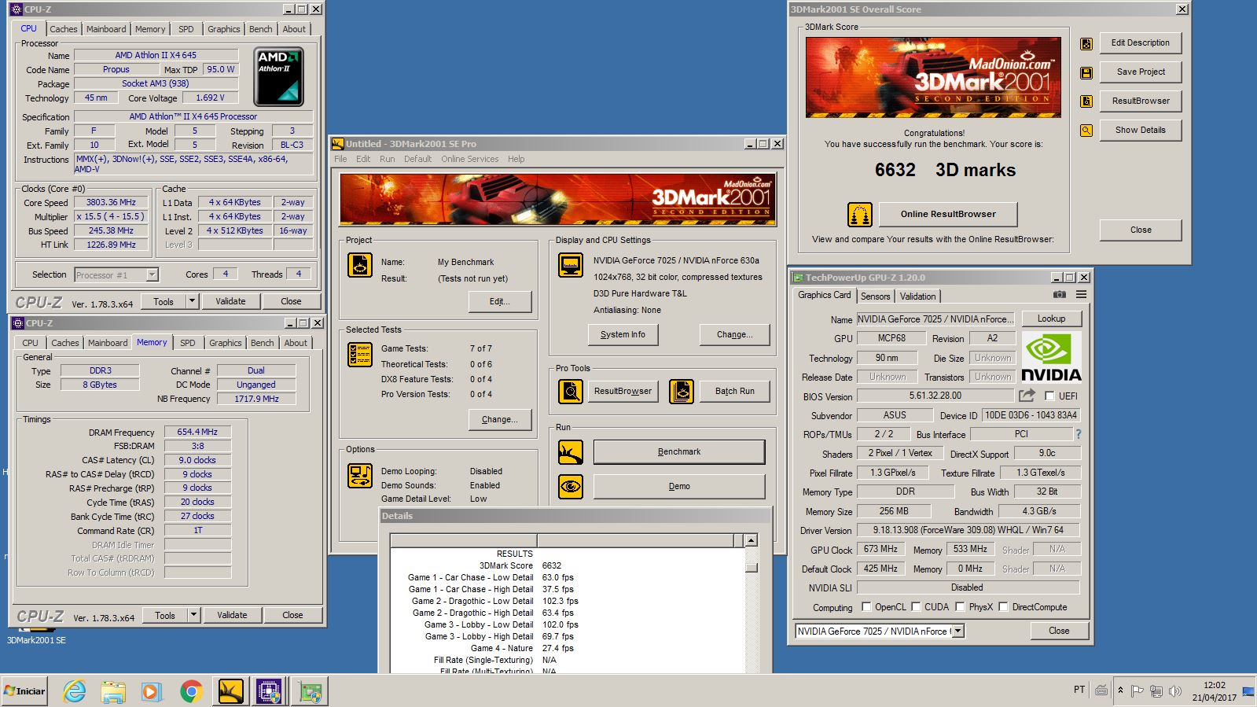
Task: Click the 3DMark2001 banner in Overall Score
Action: click(x=933, y=77)
